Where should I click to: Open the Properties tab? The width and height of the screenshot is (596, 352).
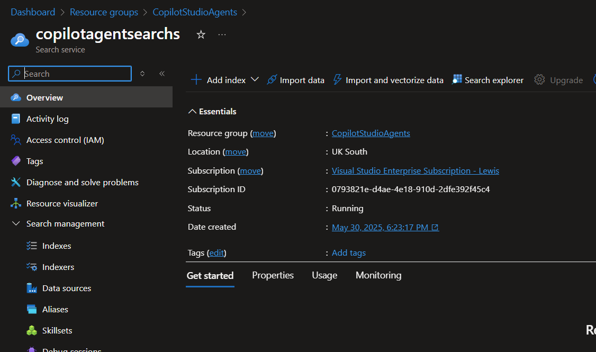tap(273, 275)
